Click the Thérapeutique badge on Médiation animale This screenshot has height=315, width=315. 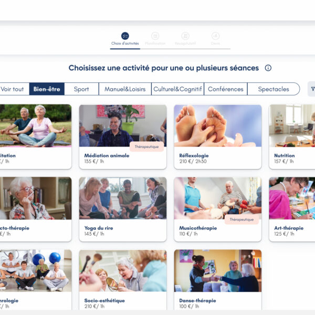pos(146,146)
